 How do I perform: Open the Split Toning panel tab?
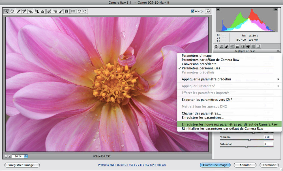(x=237, y=47)
